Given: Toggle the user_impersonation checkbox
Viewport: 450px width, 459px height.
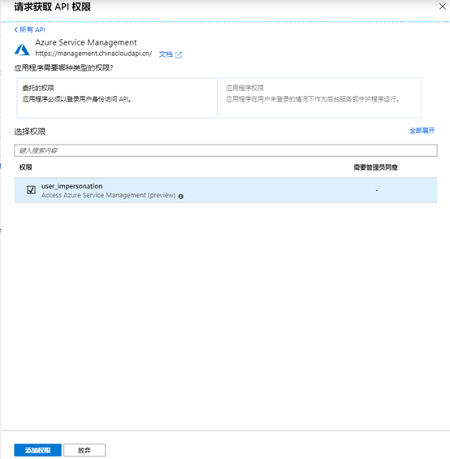Looking at the screenshot, I should (31, 190).
